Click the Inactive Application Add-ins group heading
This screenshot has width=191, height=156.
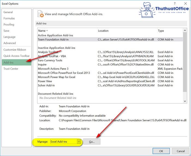point(56,48)
